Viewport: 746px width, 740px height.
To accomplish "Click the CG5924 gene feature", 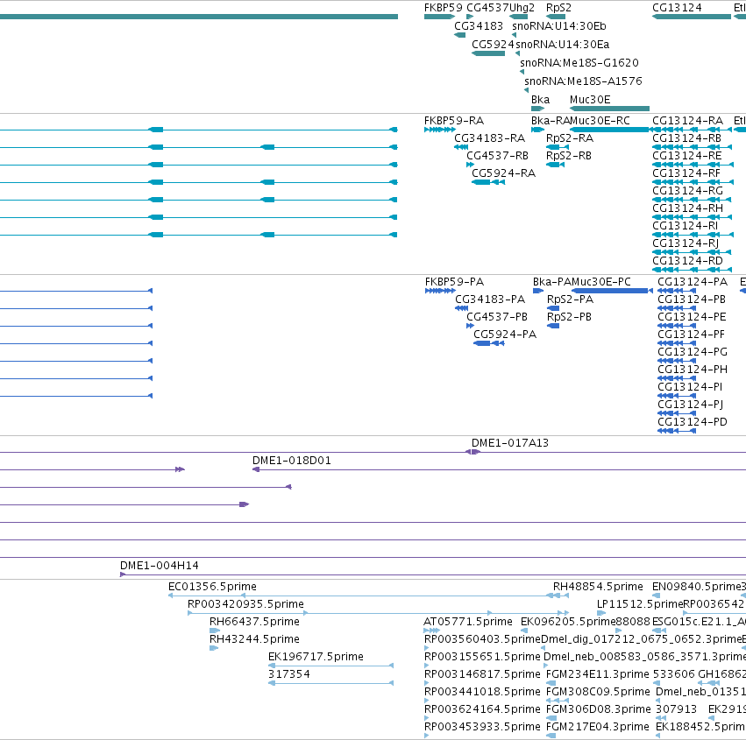I will [488, 53].
